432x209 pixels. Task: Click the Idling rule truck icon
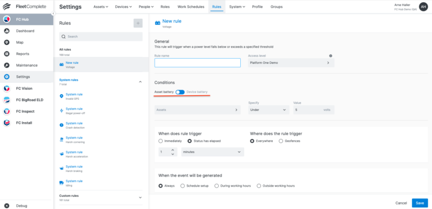61,183
